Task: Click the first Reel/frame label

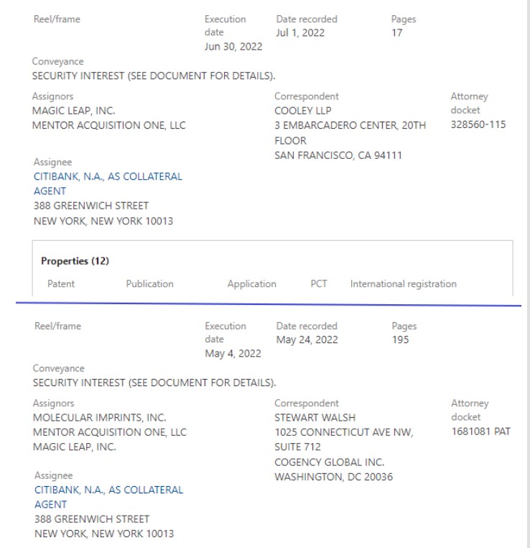Action: pyautogui.click(x=57, y=19)
